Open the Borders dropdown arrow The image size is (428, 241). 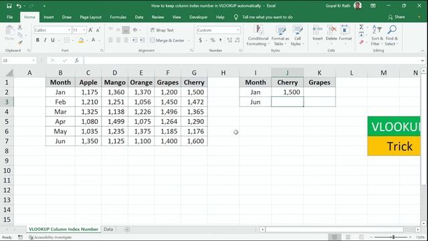coord(73,40)
